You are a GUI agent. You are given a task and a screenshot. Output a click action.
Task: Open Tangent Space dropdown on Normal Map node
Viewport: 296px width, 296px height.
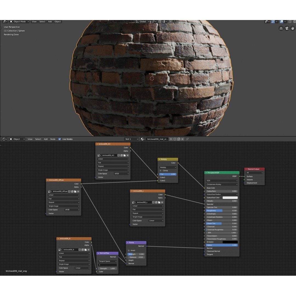[107, 261]
